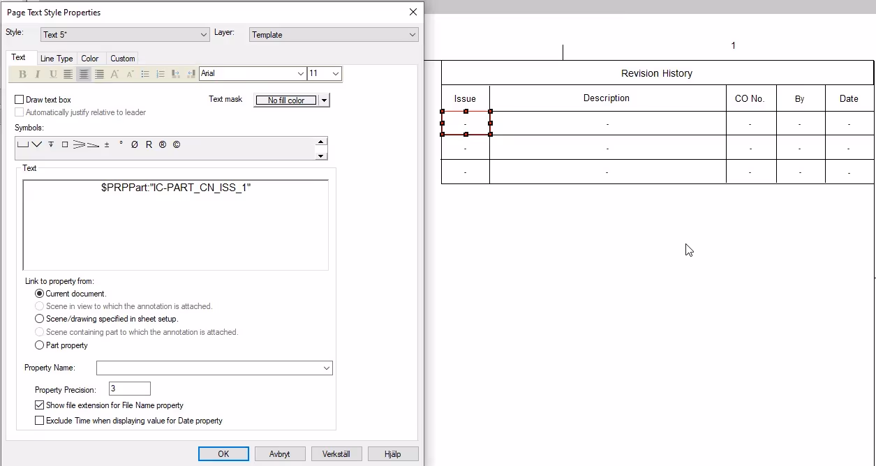Toggle underline on the text style
Screen dimensions: 876x466
[54, 74]
